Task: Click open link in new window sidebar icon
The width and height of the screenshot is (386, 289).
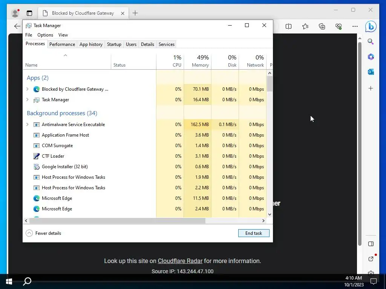Action: 371,259
